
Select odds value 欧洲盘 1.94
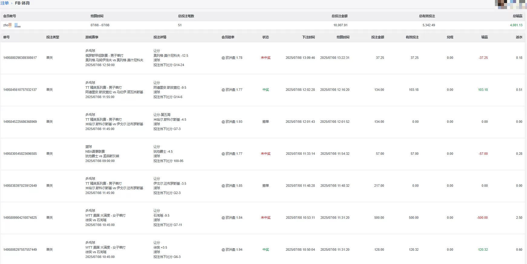click(x=232, y=250)
